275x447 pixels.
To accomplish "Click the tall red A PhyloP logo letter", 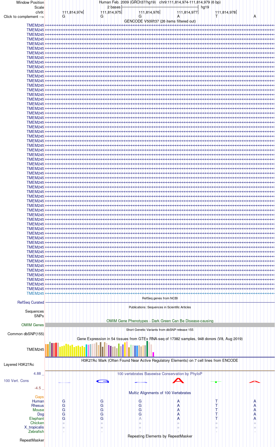I will (178, 381).
